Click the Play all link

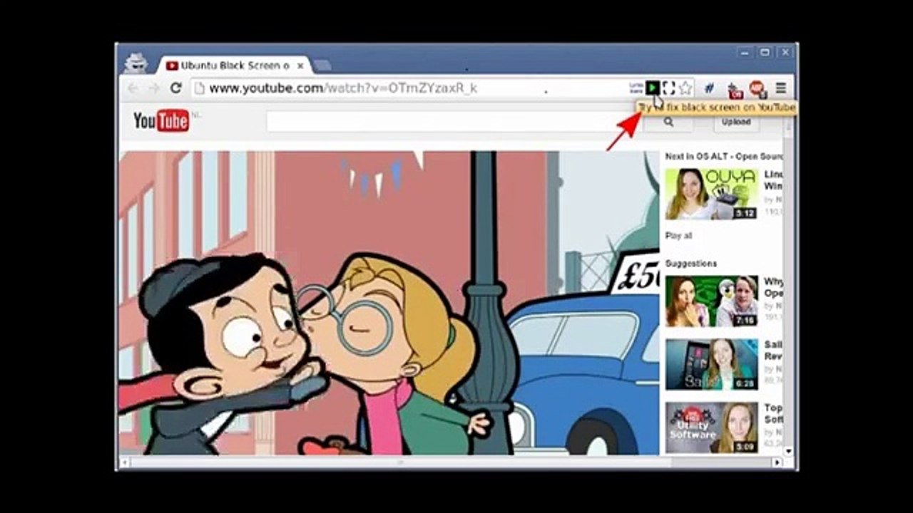click(x=678, y=235)
